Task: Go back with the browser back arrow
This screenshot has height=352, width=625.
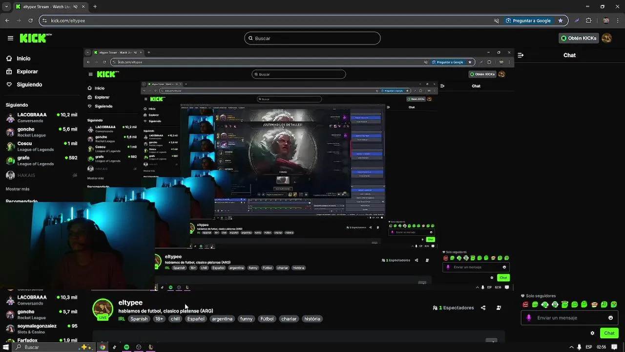Action: [x=7, y=21]
